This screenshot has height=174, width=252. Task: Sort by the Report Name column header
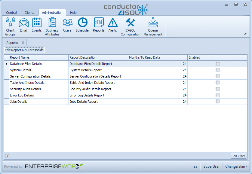click(x=39, y=57)
